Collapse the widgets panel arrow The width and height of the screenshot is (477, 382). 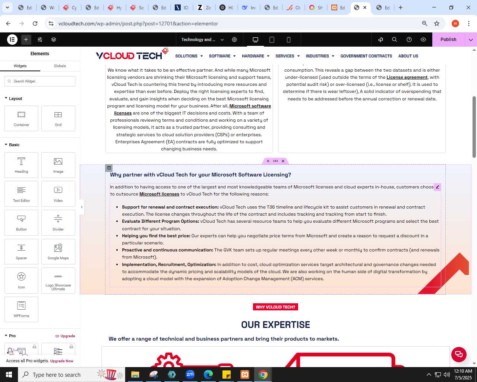tap(82, 207)
